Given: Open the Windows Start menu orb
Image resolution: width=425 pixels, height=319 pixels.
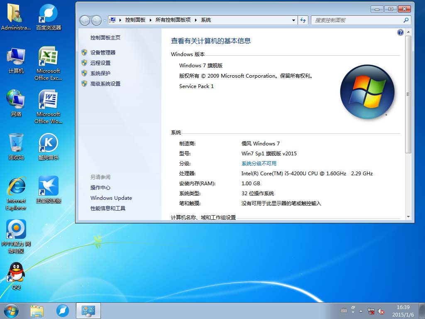Looking at the screenshot, I should pos(11,311).
